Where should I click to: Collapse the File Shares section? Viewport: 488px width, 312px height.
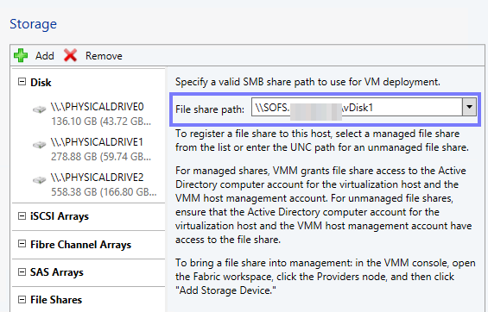[x=22, y=300]
